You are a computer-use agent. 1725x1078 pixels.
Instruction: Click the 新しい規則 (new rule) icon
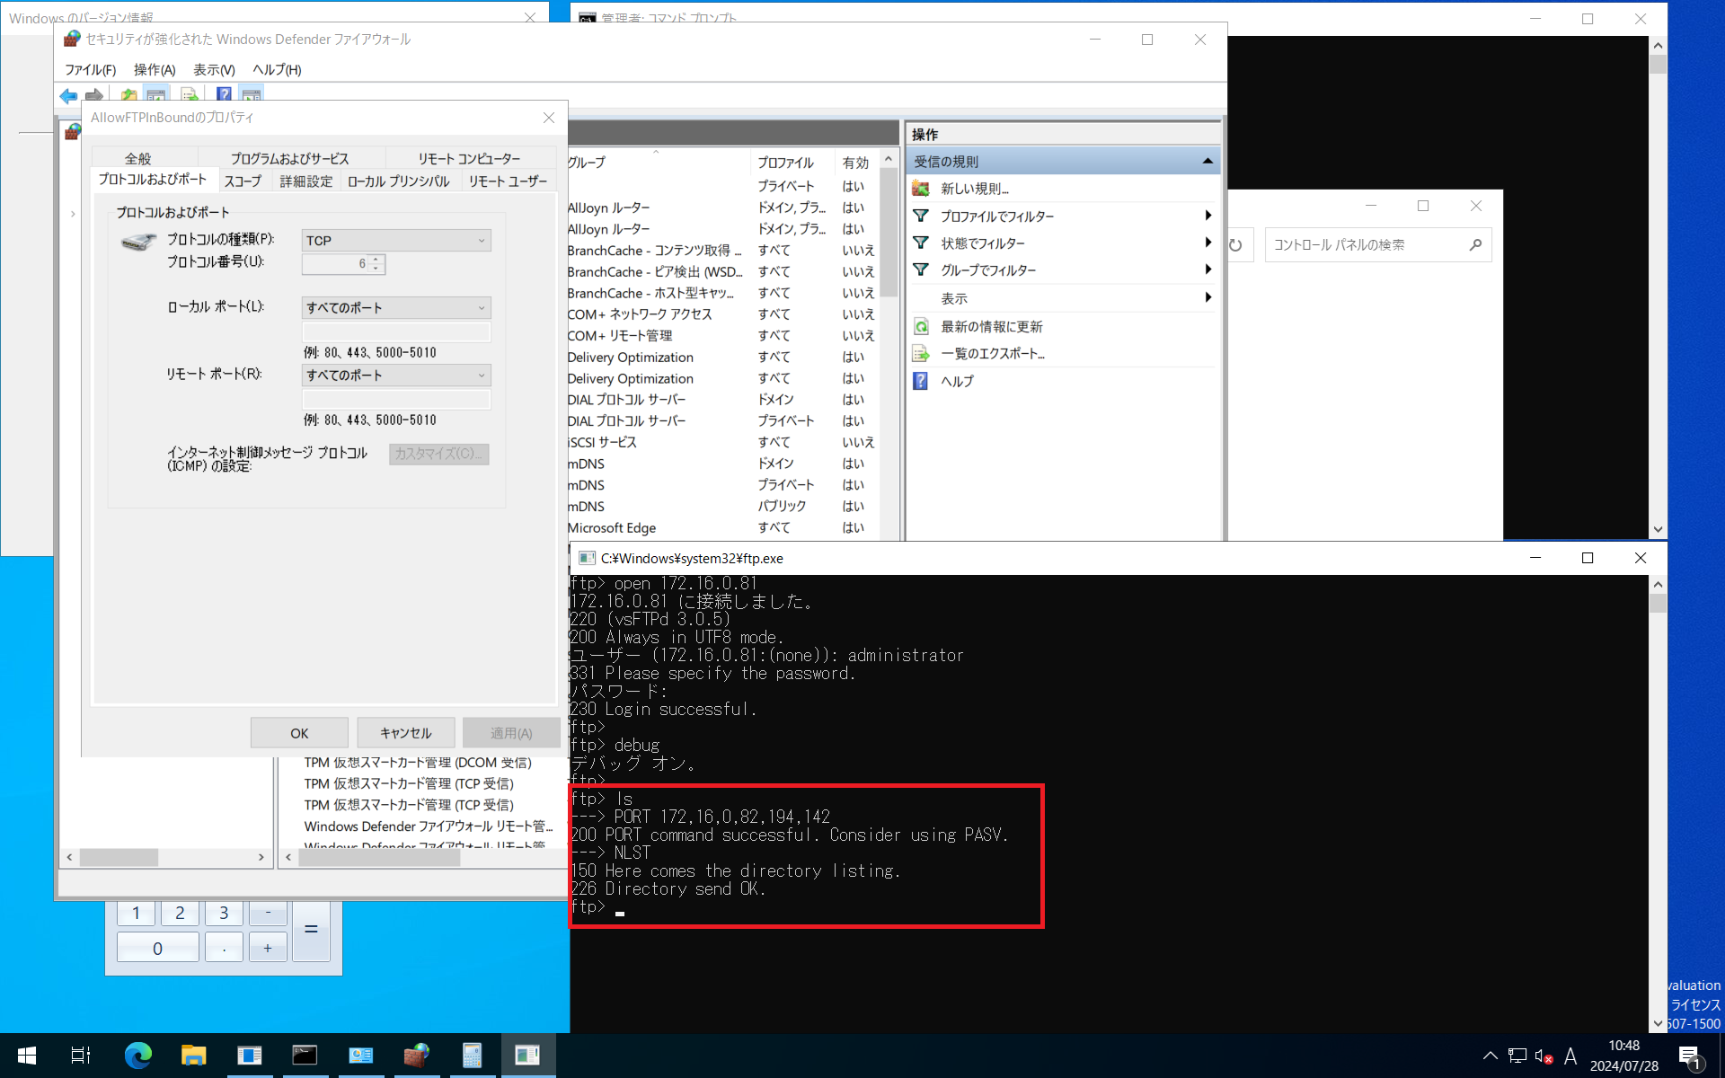click(921, 189)
